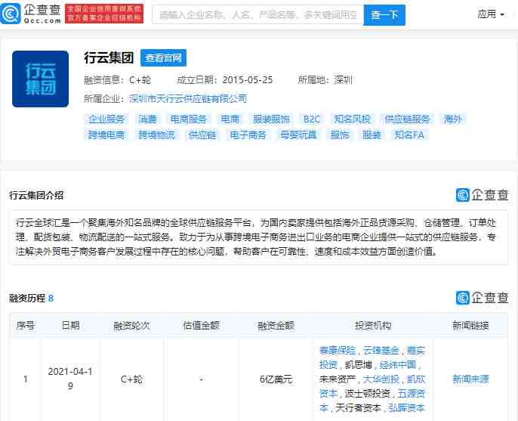Open the 弘晖资本 investor link
Screen dimensions: 518x421
pos(407,407)
